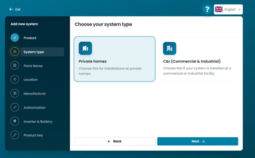The width and height of the screenshot is (255, 158).
Task: Click the Private homes house icon
Action: click(85, 48)
